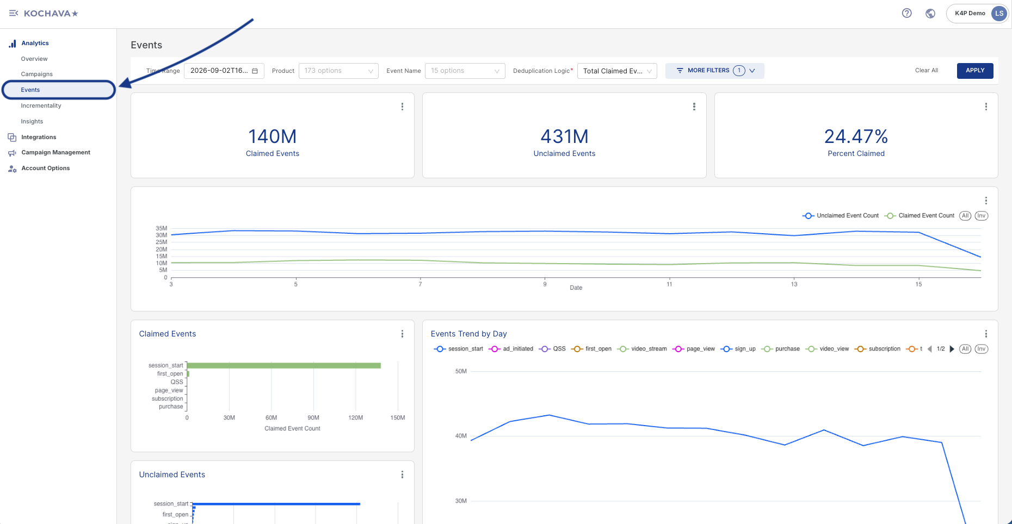
Task: Open options menu on Percent Claimed card
Action: tap(985, 107)
